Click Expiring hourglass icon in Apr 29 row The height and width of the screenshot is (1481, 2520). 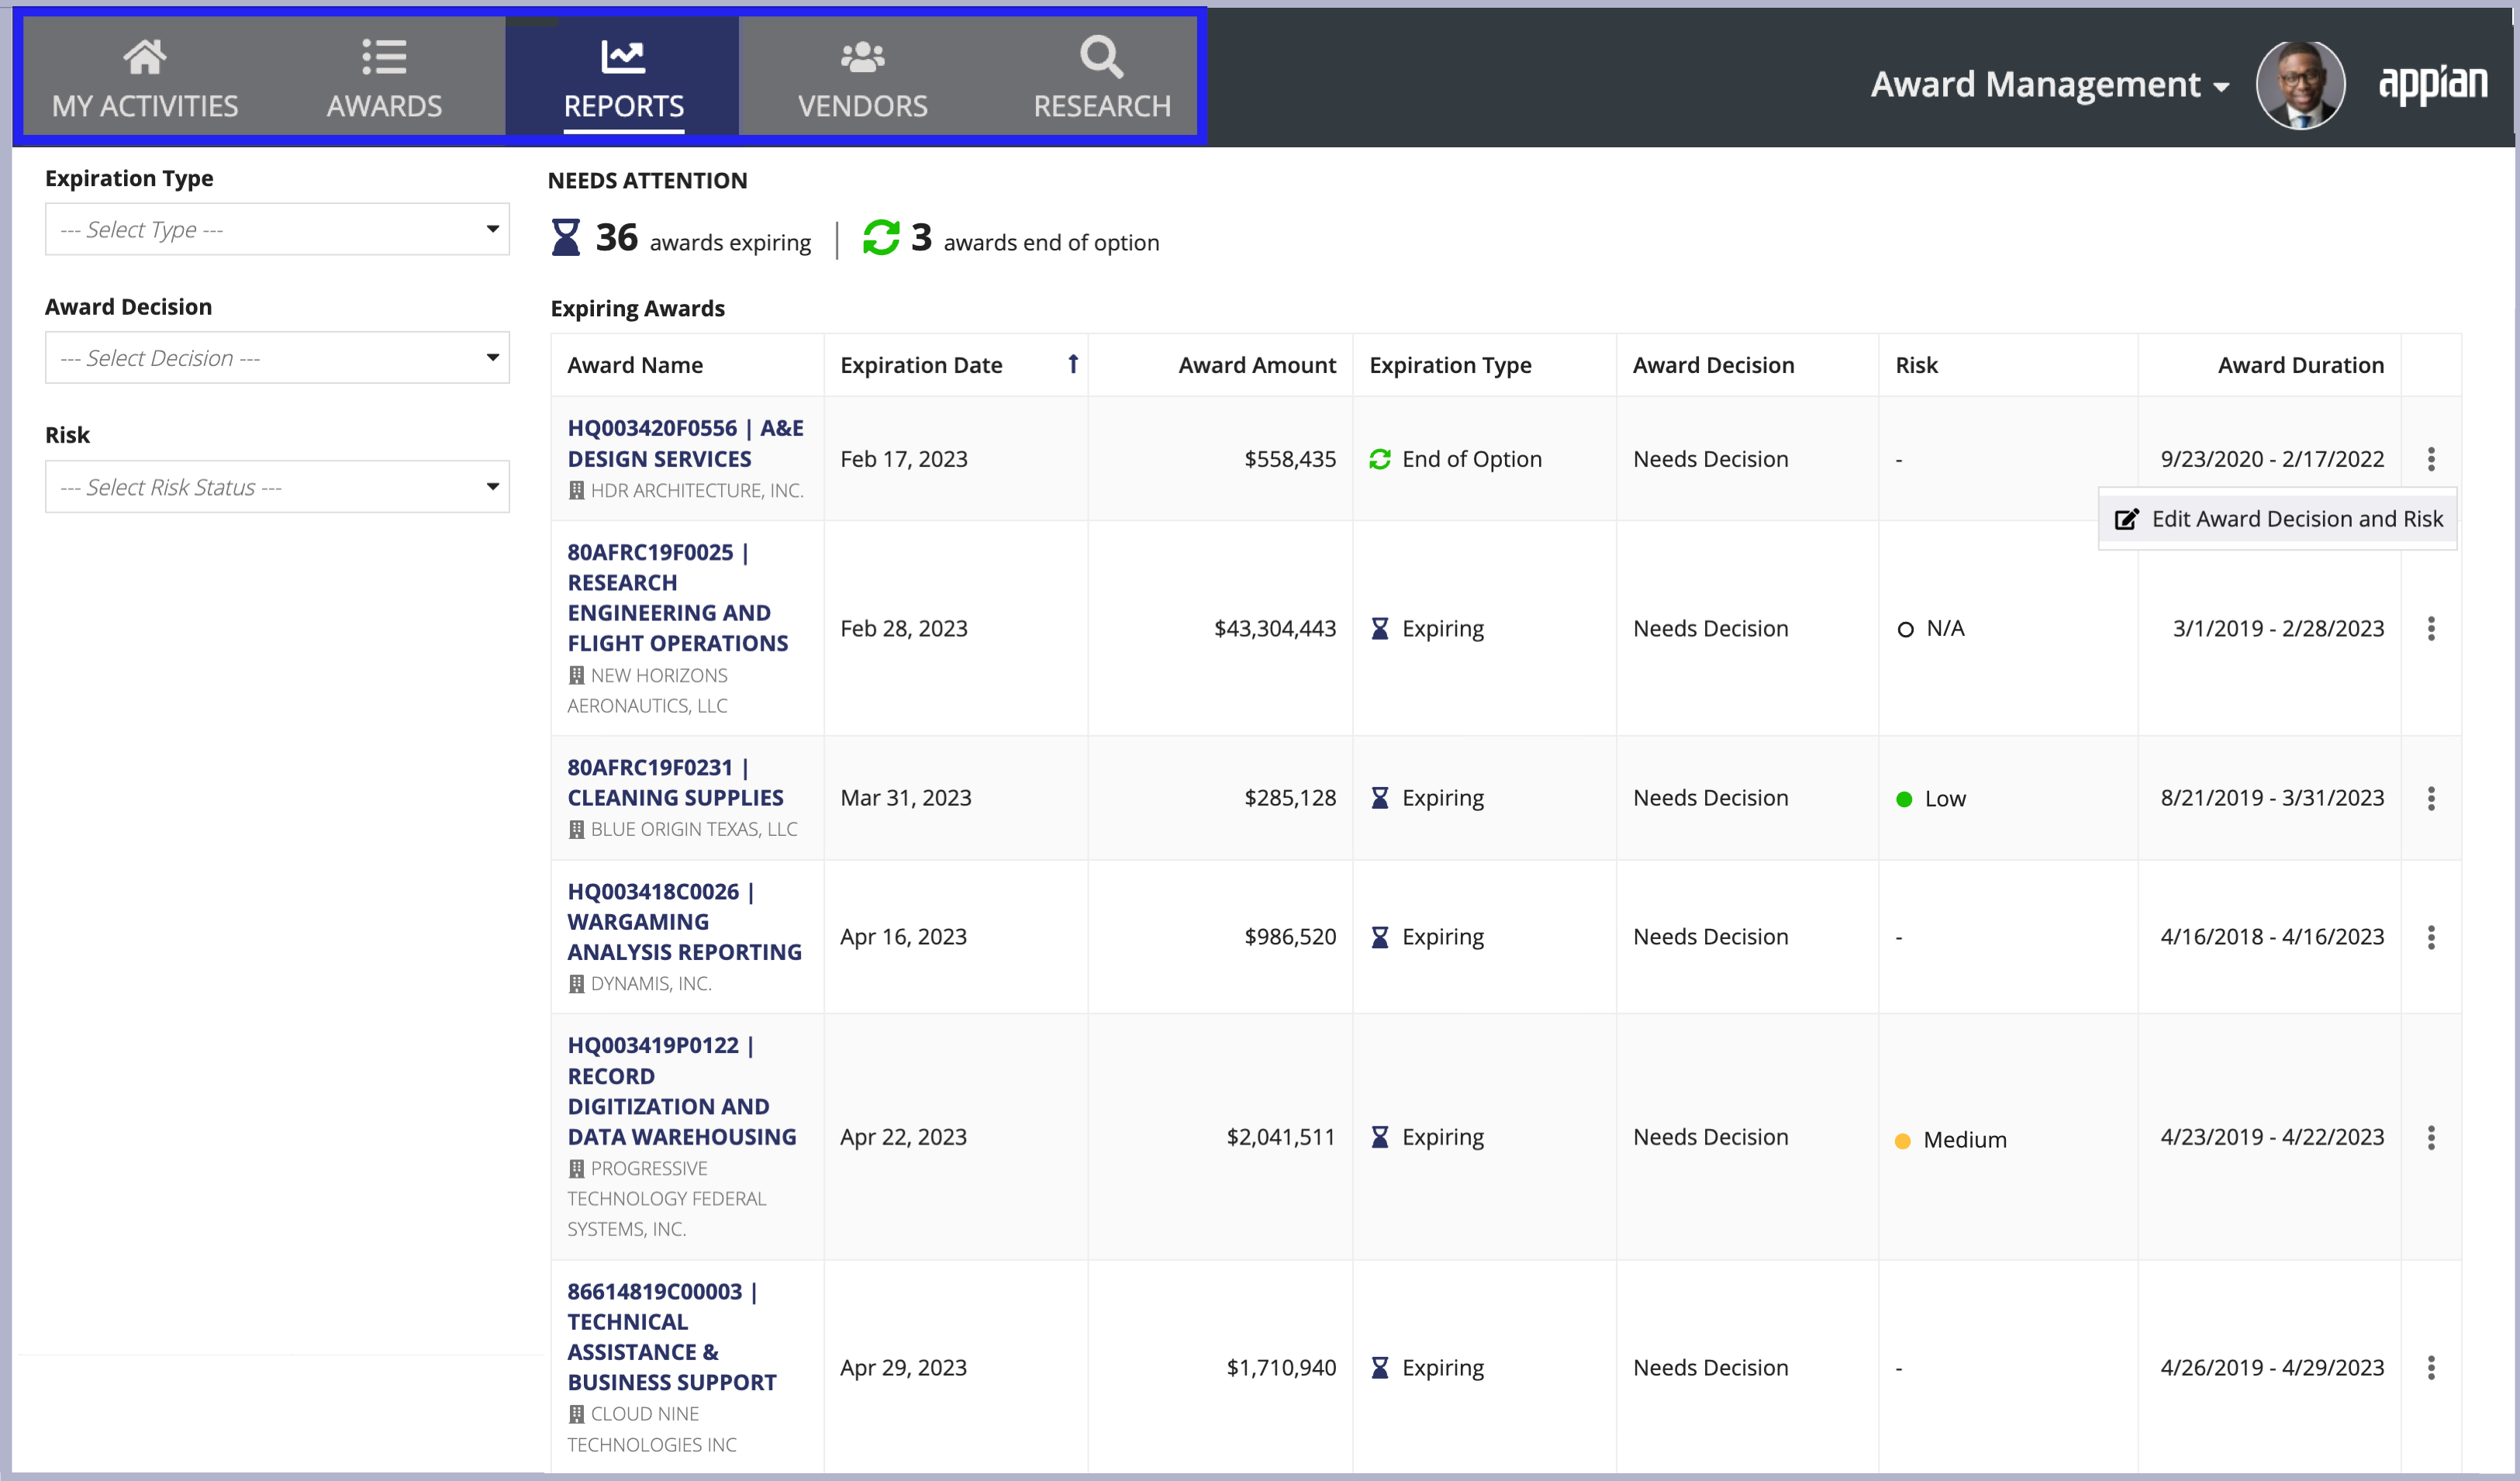tap(1380, 1367)
